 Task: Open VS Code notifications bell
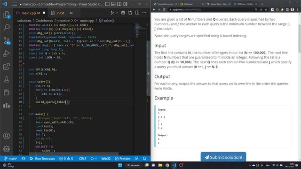[144, 159]
